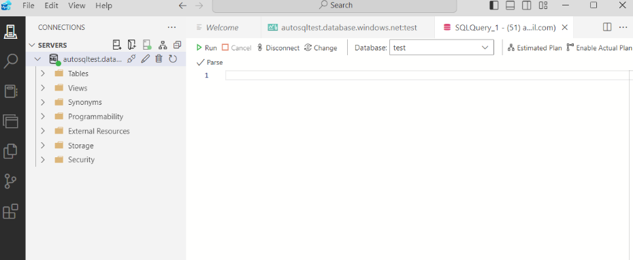Click the Estimated Plan button
The image size is (633, 260).
click(x=534, y=48)
